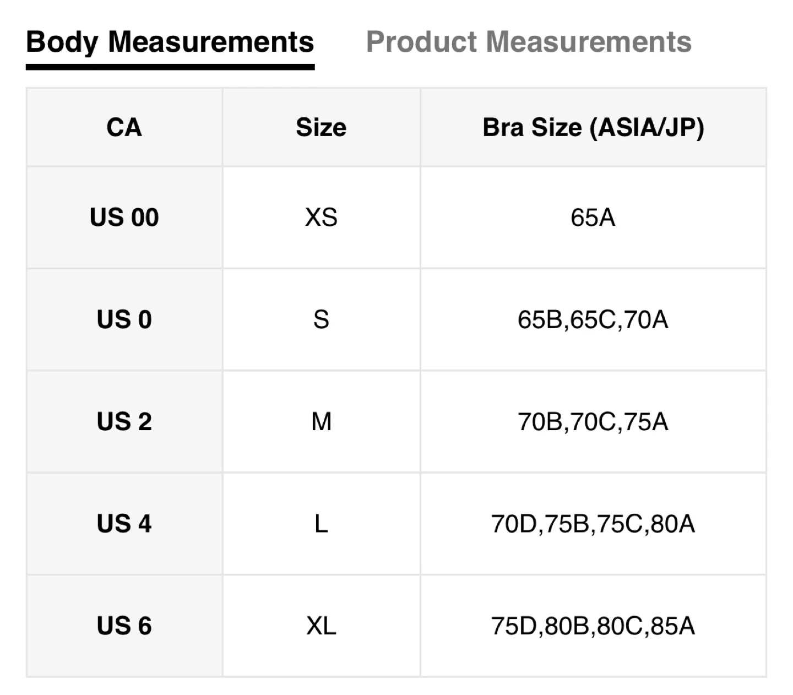
Task: Select the US 6 row label
Action: click(124, 626)
